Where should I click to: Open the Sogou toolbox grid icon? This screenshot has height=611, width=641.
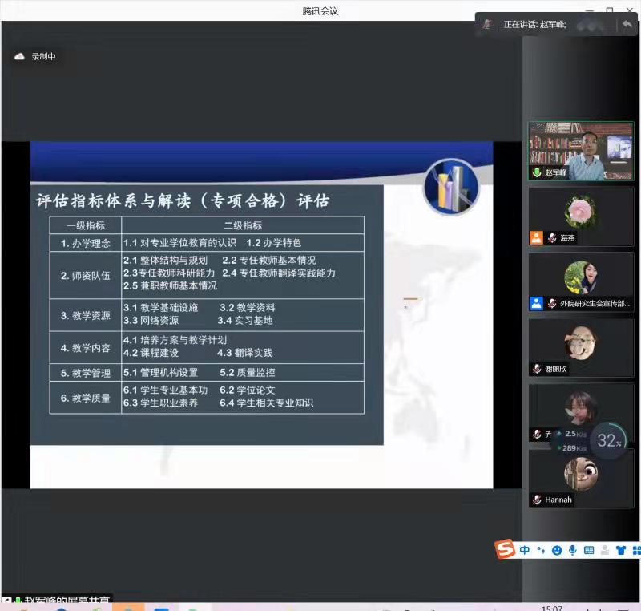point(636,550)
